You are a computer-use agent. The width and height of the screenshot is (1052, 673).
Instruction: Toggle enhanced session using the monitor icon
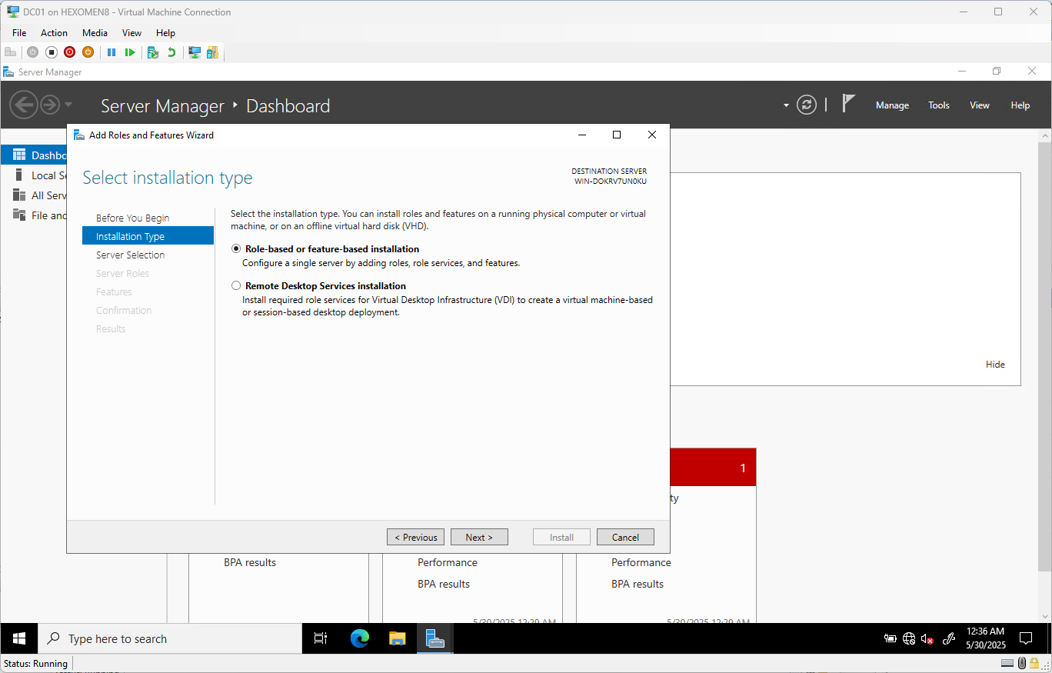coord(195,52)
